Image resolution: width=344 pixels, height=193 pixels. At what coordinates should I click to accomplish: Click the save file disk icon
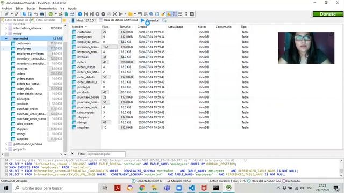click(140, 14)
